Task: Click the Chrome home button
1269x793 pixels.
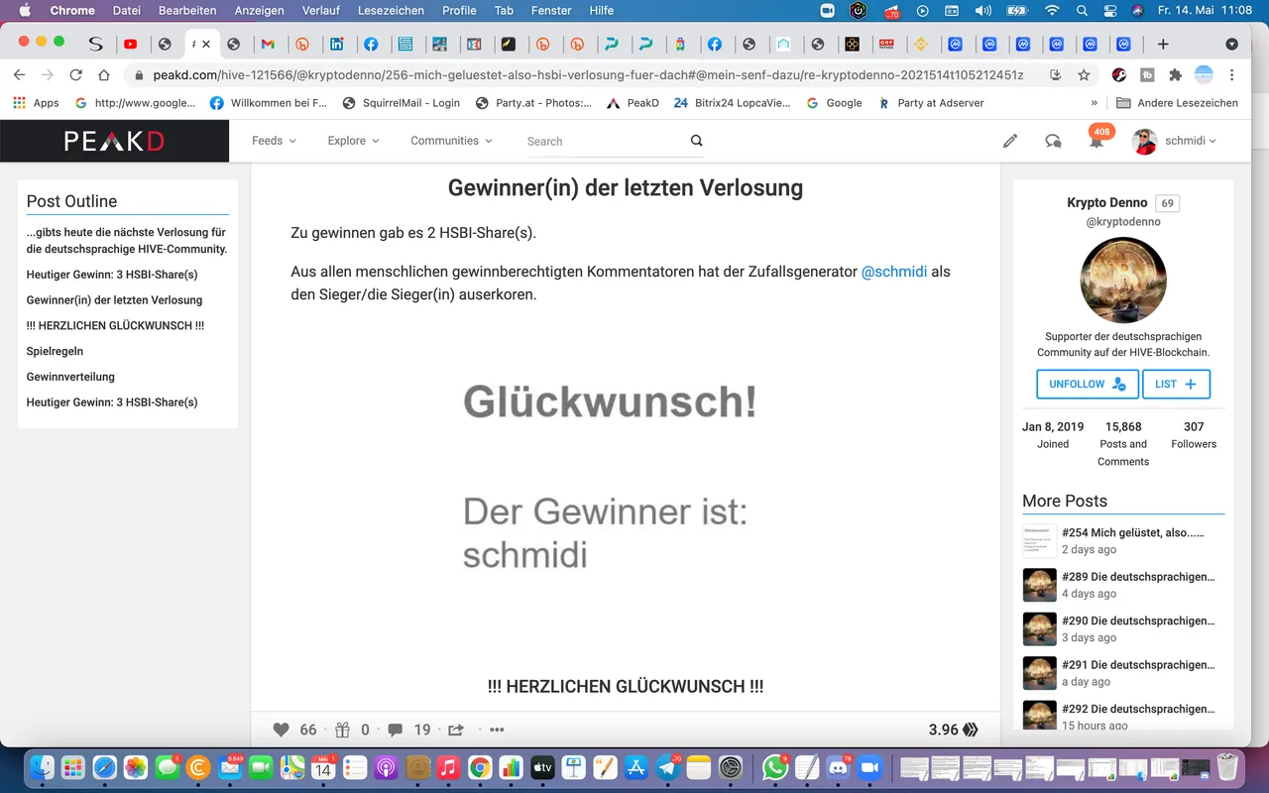Action: (104, 75)
